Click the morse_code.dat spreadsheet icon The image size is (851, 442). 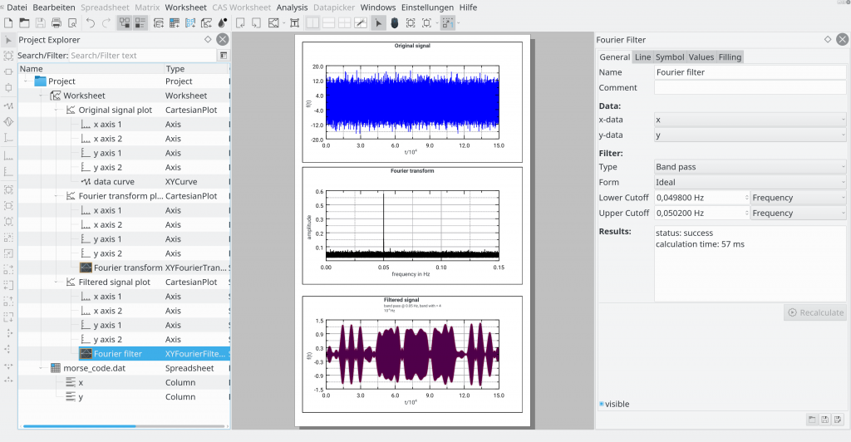(x=56, y=368)
